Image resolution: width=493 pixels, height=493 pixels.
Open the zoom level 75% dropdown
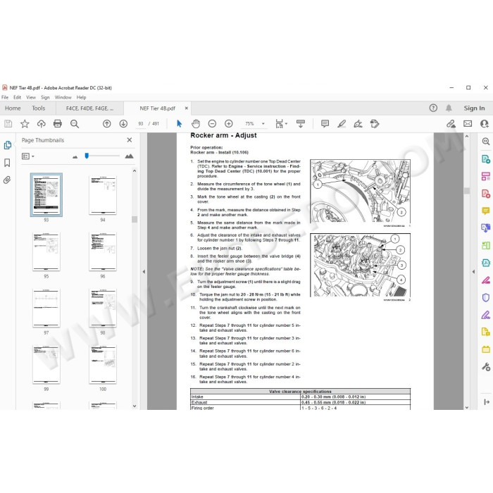[263, 124]
